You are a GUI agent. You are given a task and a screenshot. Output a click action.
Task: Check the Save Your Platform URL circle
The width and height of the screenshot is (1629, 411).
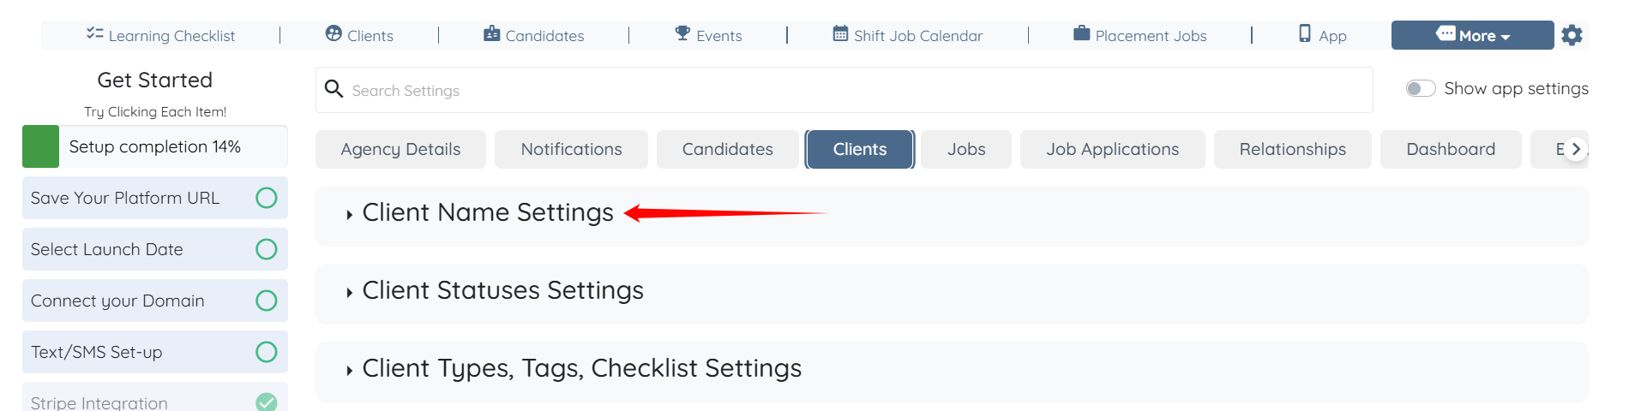[267, 198]
